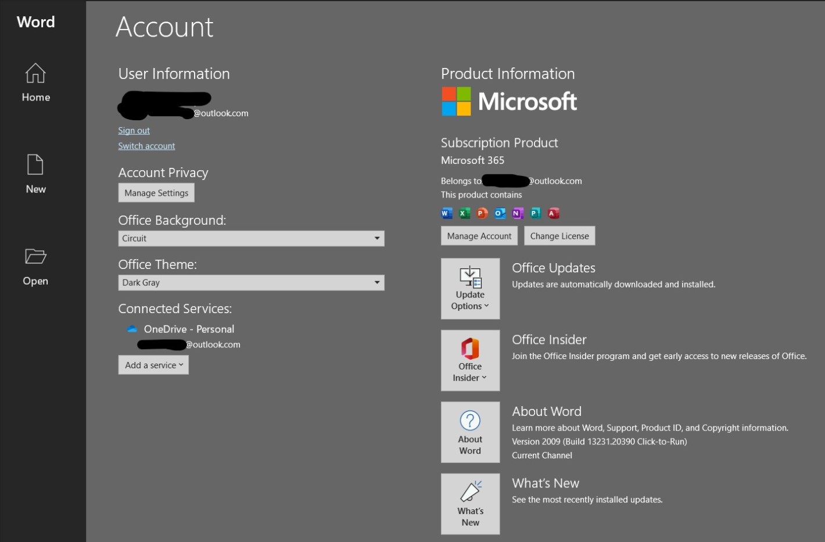Click 'See the most recently installed updates' text

point(587,500)
